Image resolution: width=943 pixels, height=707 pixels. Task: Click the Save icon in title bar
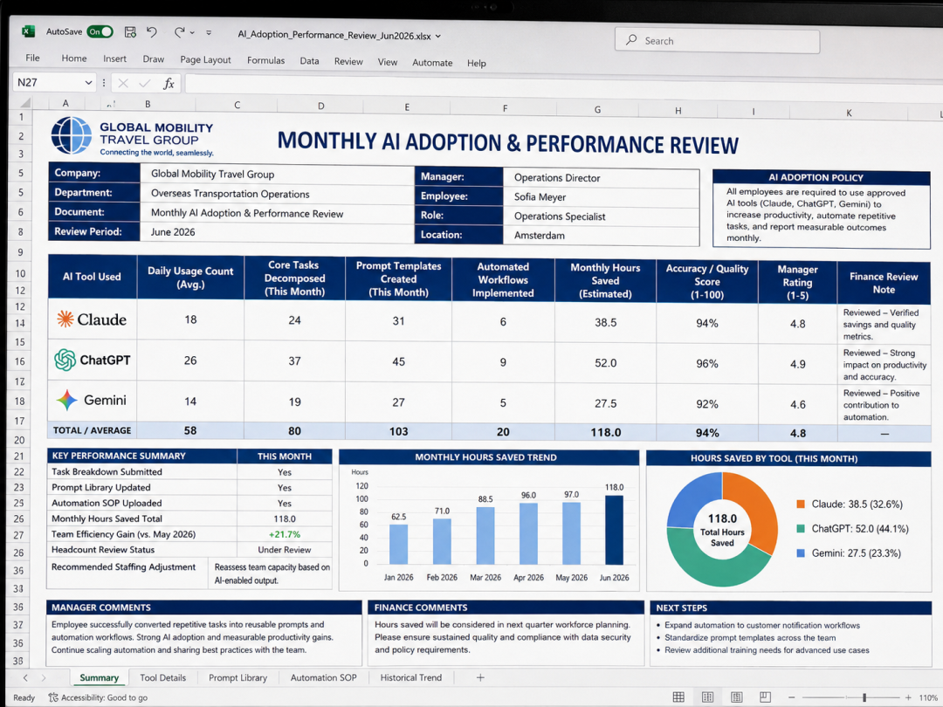coord(130,32)
